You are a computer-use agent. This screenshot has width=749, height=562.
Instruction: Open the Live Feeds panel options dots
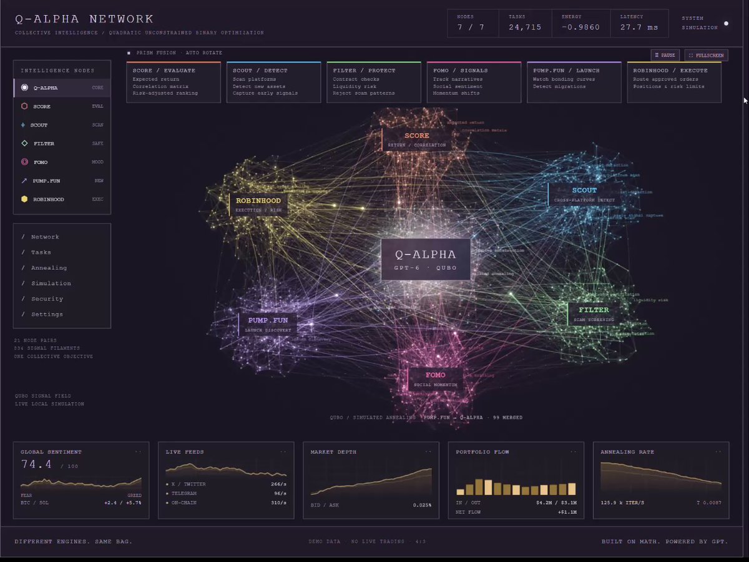click(x=283, y=451)
